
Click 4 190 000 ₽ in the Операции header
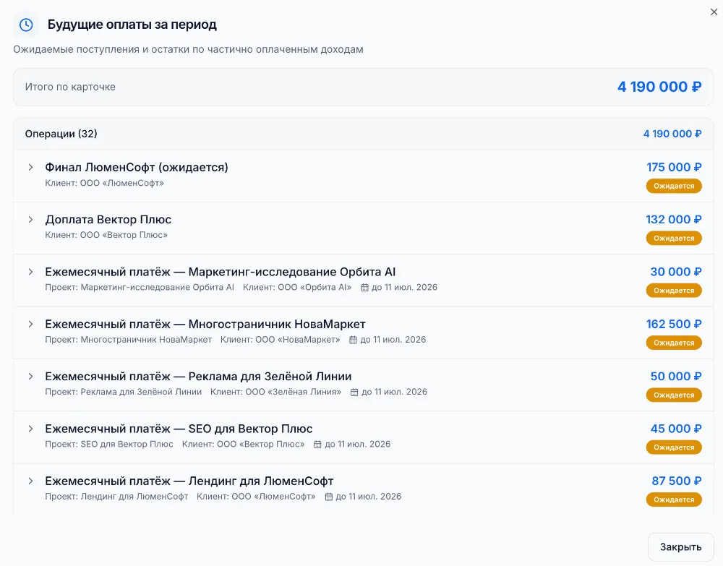pos(672,134)
